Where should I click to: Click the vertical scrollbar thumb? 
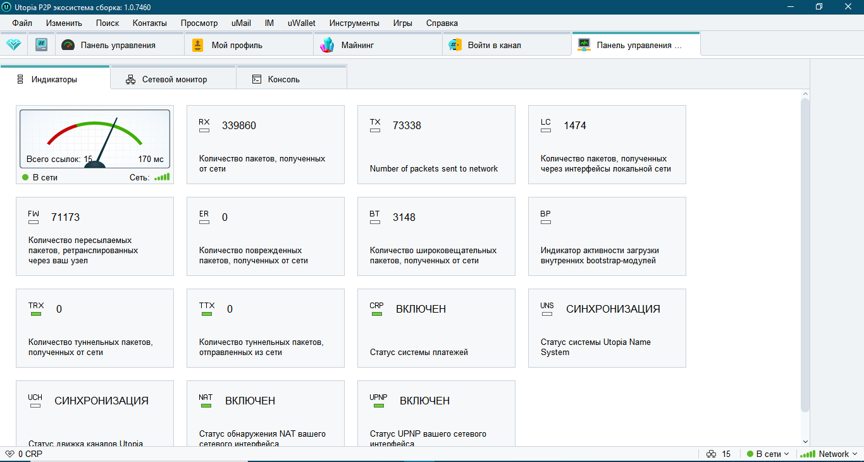805,255
